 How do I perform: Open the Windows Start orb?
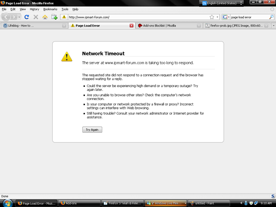tap(7, 202)
